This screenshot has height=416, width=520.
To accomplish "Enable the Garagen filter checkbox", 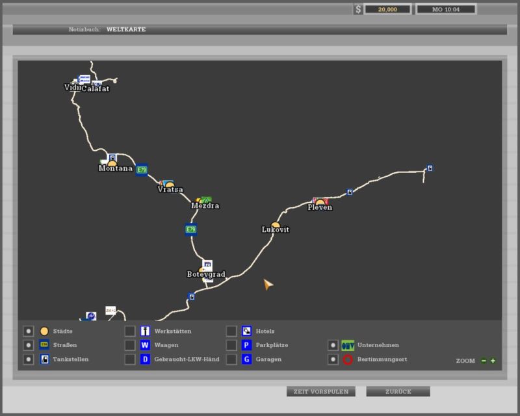I will click(231, 359).
